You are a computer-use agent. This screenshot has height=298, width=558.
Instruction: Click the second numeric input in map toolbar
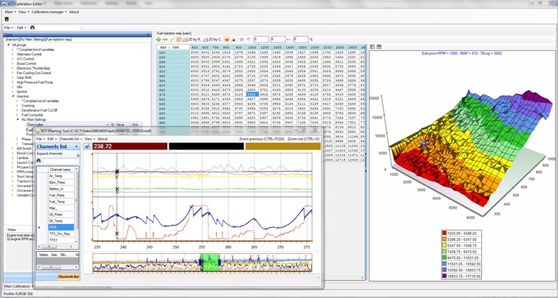point(278,40)
